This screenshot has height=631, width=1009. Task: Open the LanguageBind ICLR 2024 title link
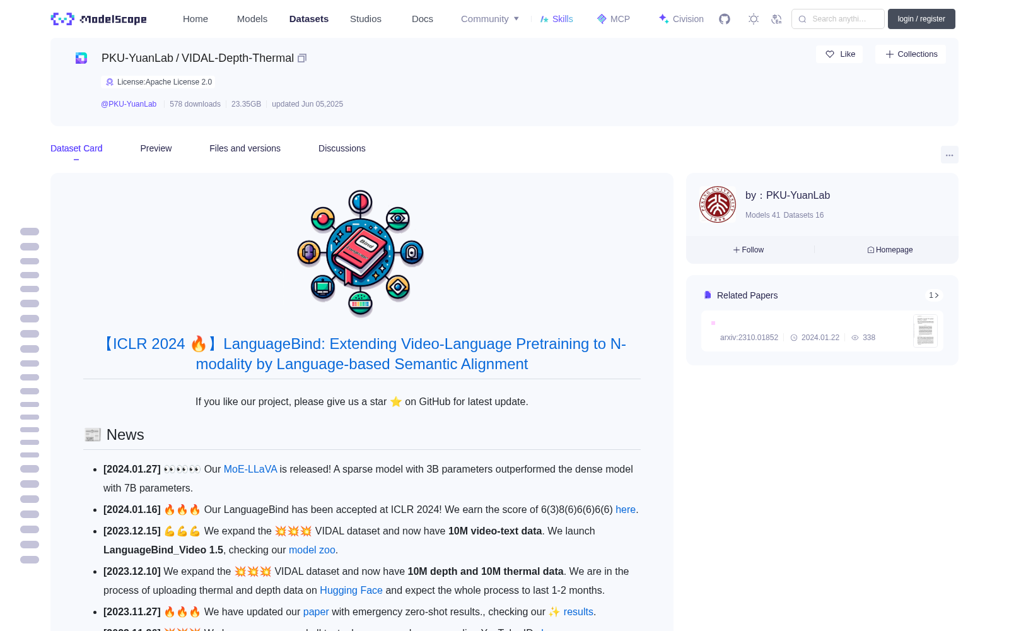(x=362, y=354)
